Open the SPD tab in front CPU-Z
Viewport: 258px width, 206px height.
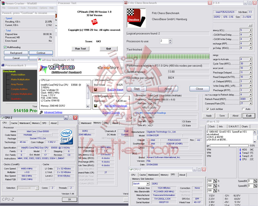click(x=44, y=123)
